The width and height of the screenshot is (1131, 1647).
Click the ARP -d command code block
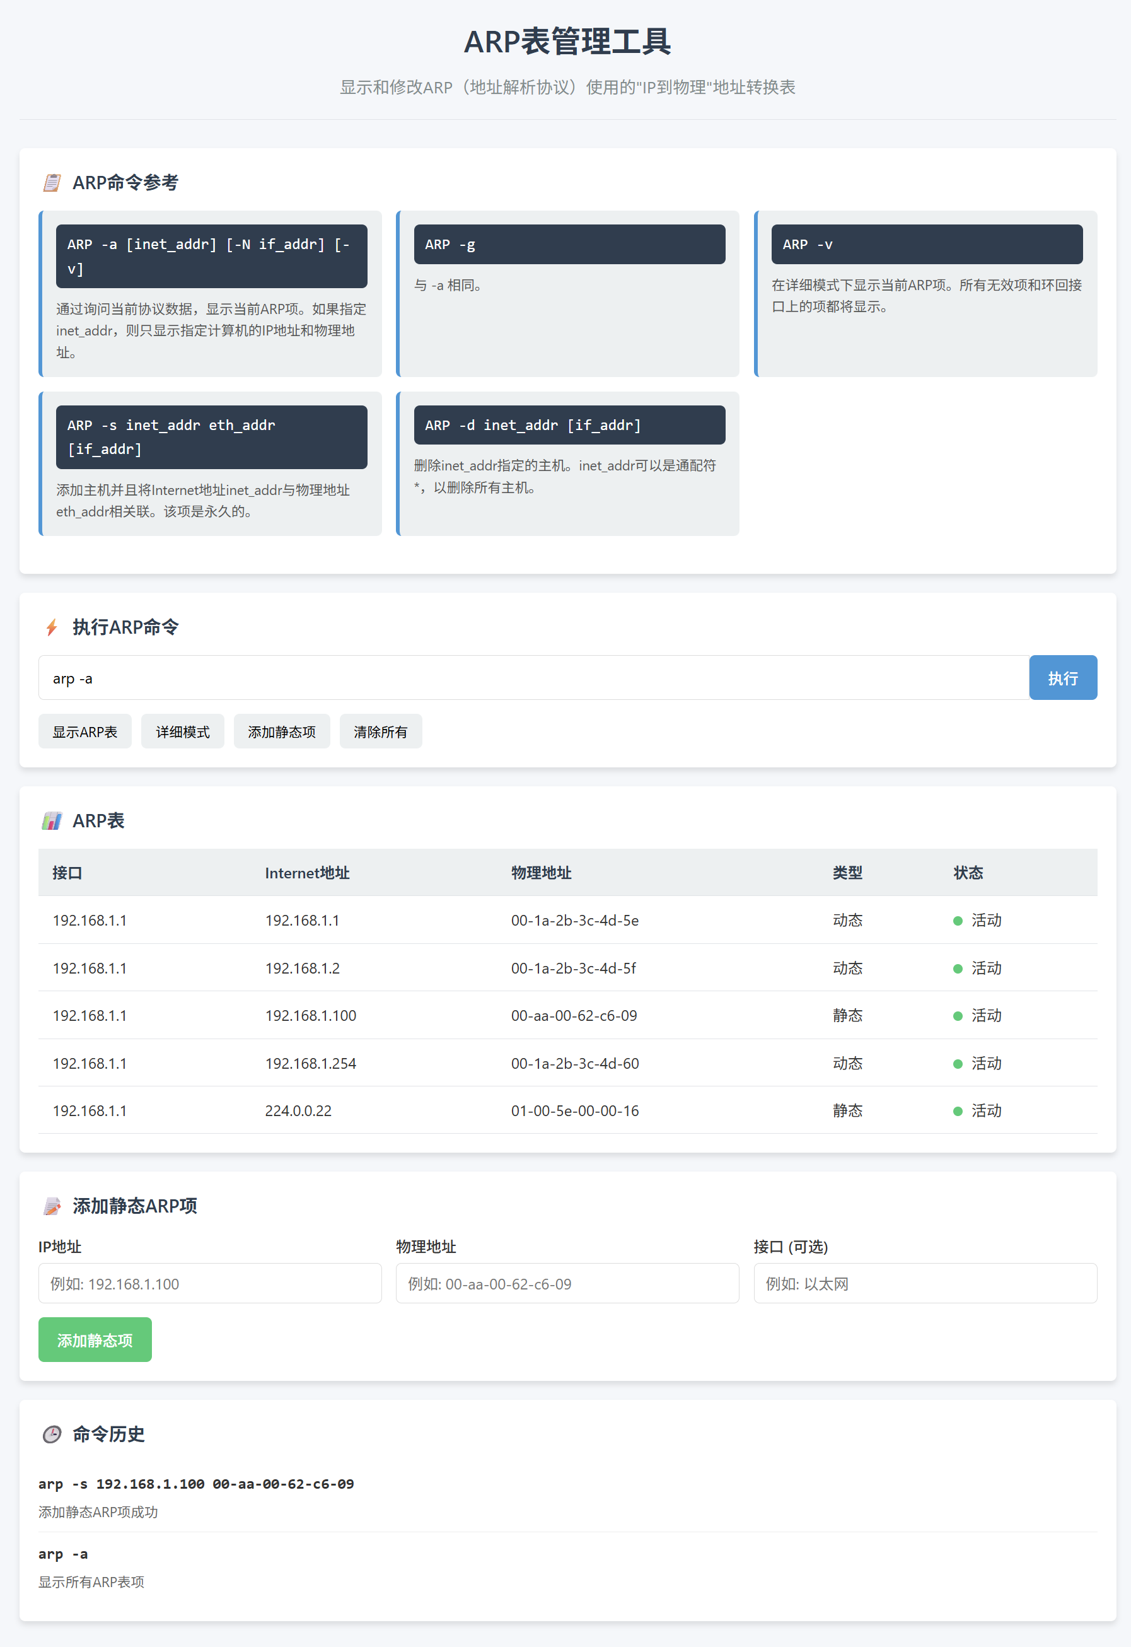[570, 425]
